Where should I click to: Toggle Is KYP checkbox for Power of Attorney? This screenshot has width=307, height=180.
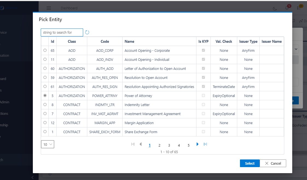(203, 96)
